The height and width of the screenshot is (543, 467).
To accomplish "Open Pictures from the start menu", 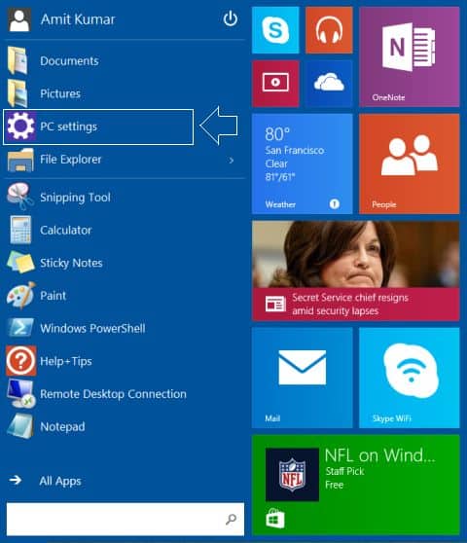I will [125, 93].
